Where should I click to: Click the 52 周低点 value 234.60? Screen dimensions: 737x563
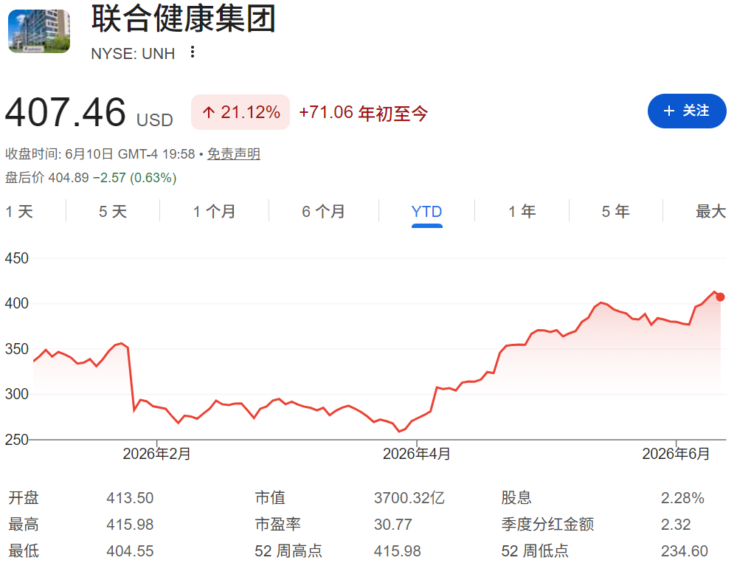pos(685,550)
